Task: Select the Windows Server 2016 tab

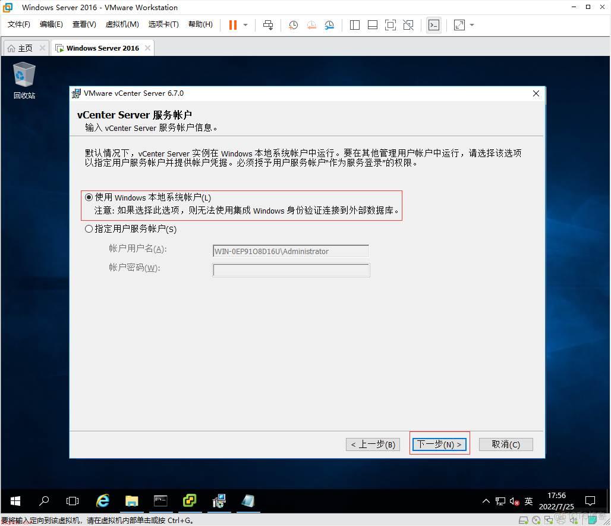Action: (102, 48)
